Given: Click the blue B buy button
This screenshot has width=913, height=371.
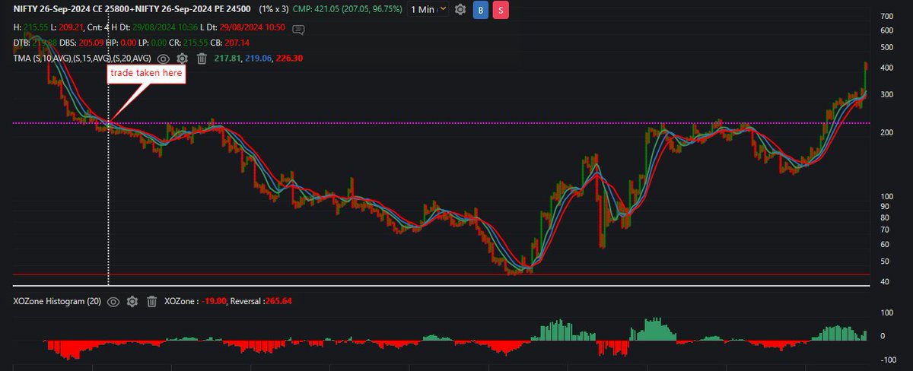Looking at the screenshot, I should click(x=481, y=10).
